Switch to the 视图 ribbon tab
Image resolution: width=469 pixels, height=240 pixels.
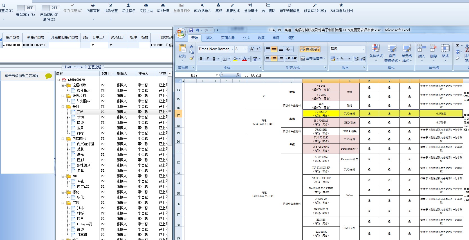291,38
